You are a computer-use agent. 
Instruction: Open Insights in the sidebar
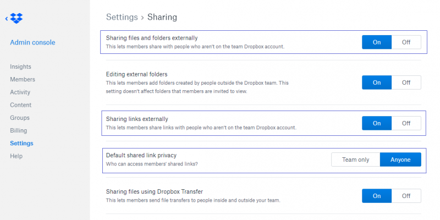[x=20, y=67]
